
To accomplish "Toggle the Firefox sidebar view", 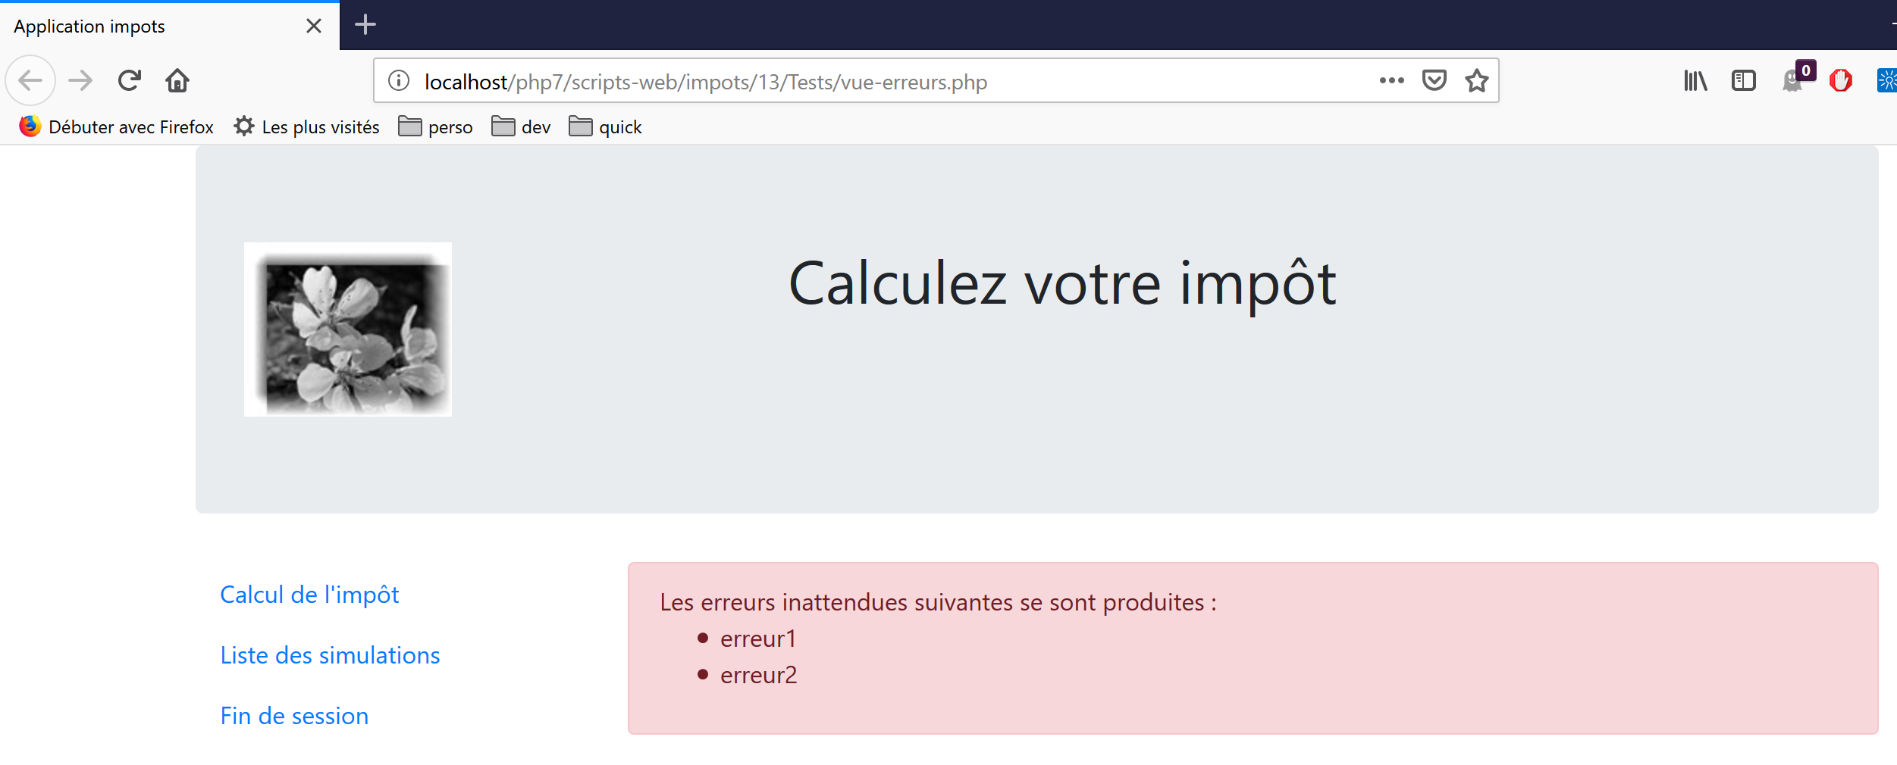I will 1743,80.
